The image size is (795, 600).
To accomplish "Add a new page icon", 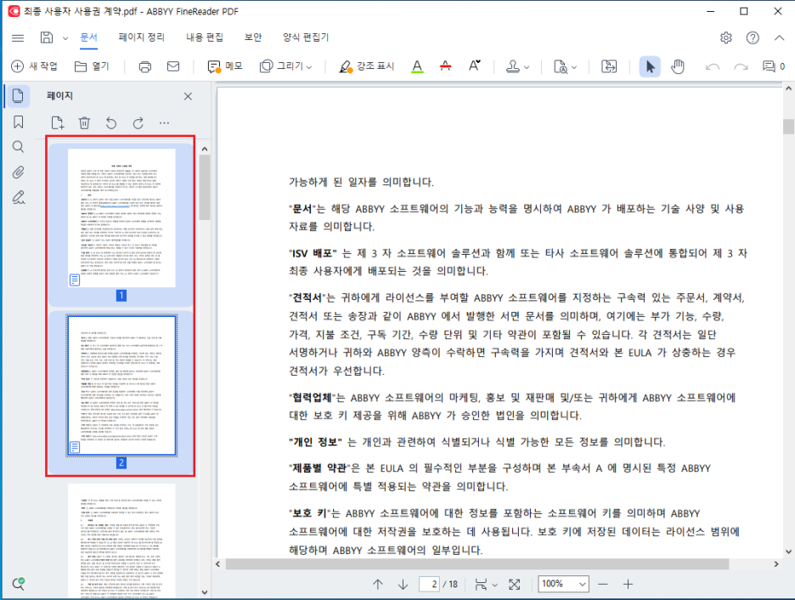I will (x=58, y=122).
